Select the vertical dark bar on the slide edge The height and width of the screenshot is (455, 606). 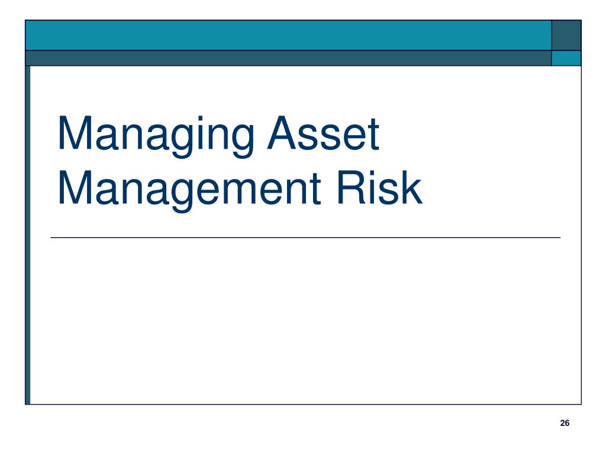pos(28,235)
